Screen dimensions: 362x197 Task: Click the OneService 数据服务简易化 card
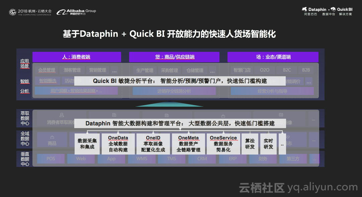point(223,144)
